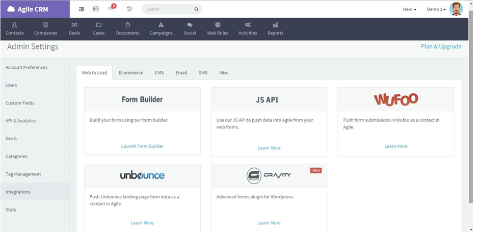
Task: Click the user avatar picture
Action: tap(456, 9)
